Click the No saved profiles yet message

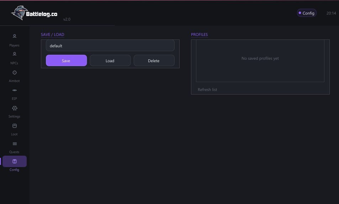point(260,58)
